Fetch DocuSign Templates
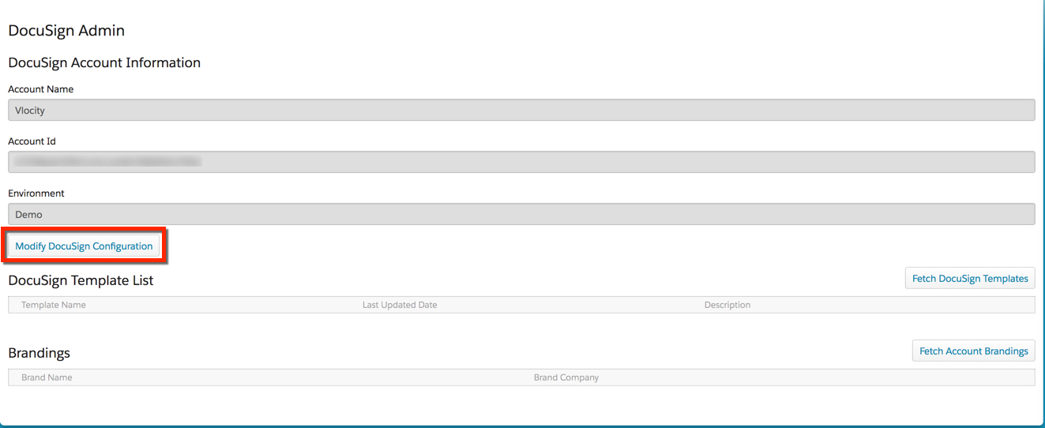The image size is (1045, 428). pyautogui.click(x=970, y=278)
